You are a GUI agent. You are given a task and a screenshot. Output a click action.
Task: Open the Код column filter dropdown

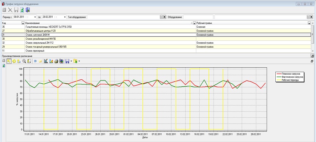[x=23, y=23]
